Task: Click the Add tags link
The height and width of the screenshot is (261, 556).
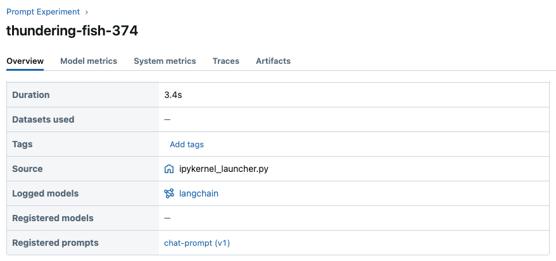Action: 187,144
